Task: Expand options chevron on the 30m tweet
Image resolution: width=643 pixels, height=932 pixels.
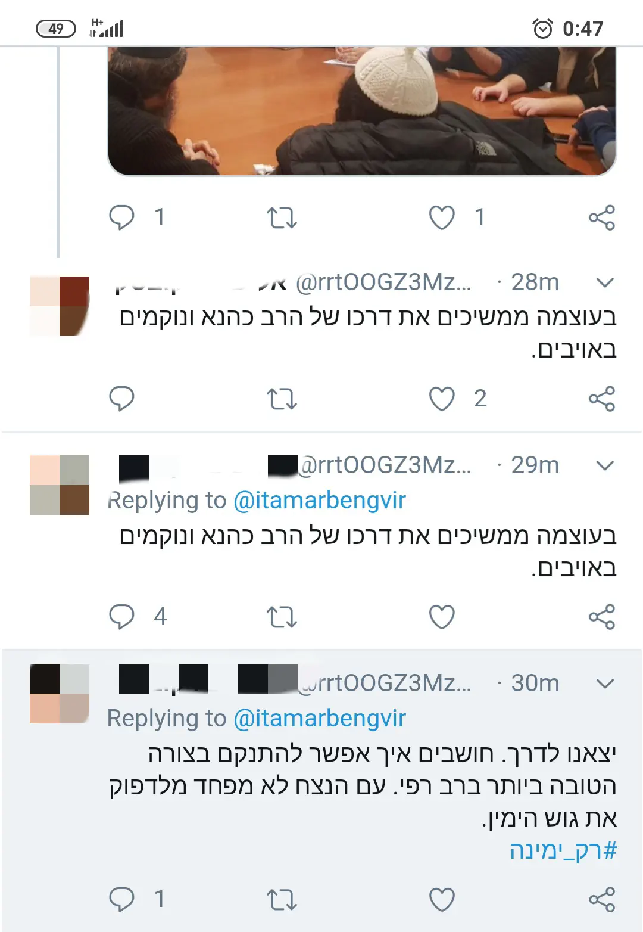Action: (605, 684)
